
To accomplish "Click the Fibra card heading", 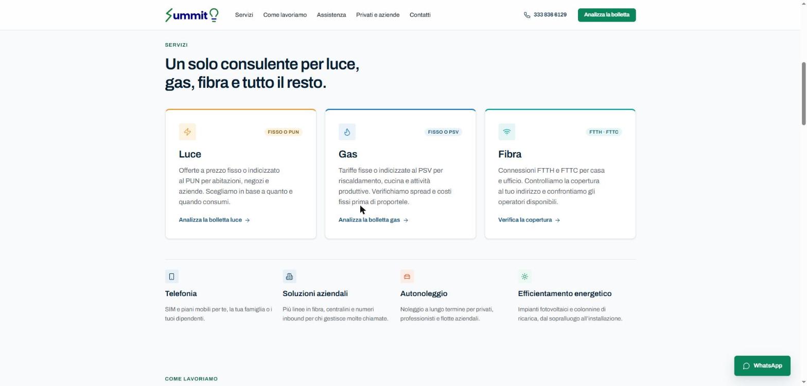I will (x=510, y=154).
